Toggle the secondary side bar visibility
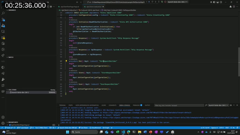This screenshot has width=240, height=135. click(221, 2)
